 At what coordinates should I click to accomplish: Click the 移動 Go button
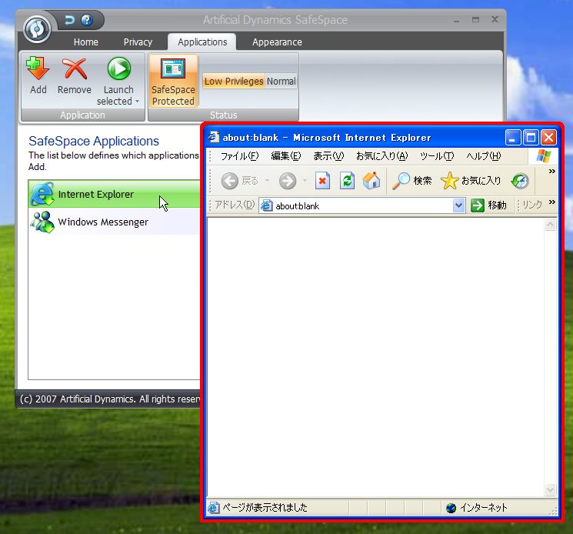(x=489, y=205)
